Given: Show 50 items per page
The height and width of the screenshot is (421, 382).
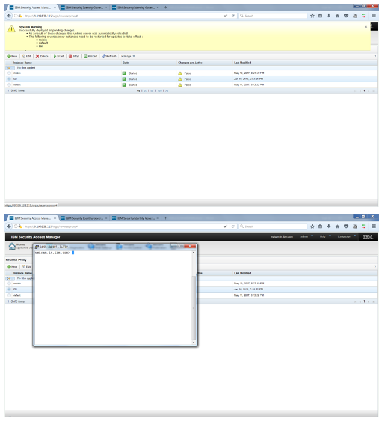Looking at the screenshot, I should coord(152,91).
